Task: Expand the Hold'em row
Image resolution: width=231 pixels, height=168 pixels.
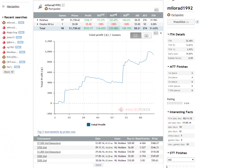Action: pyautogui.click(x=38, y=20)
